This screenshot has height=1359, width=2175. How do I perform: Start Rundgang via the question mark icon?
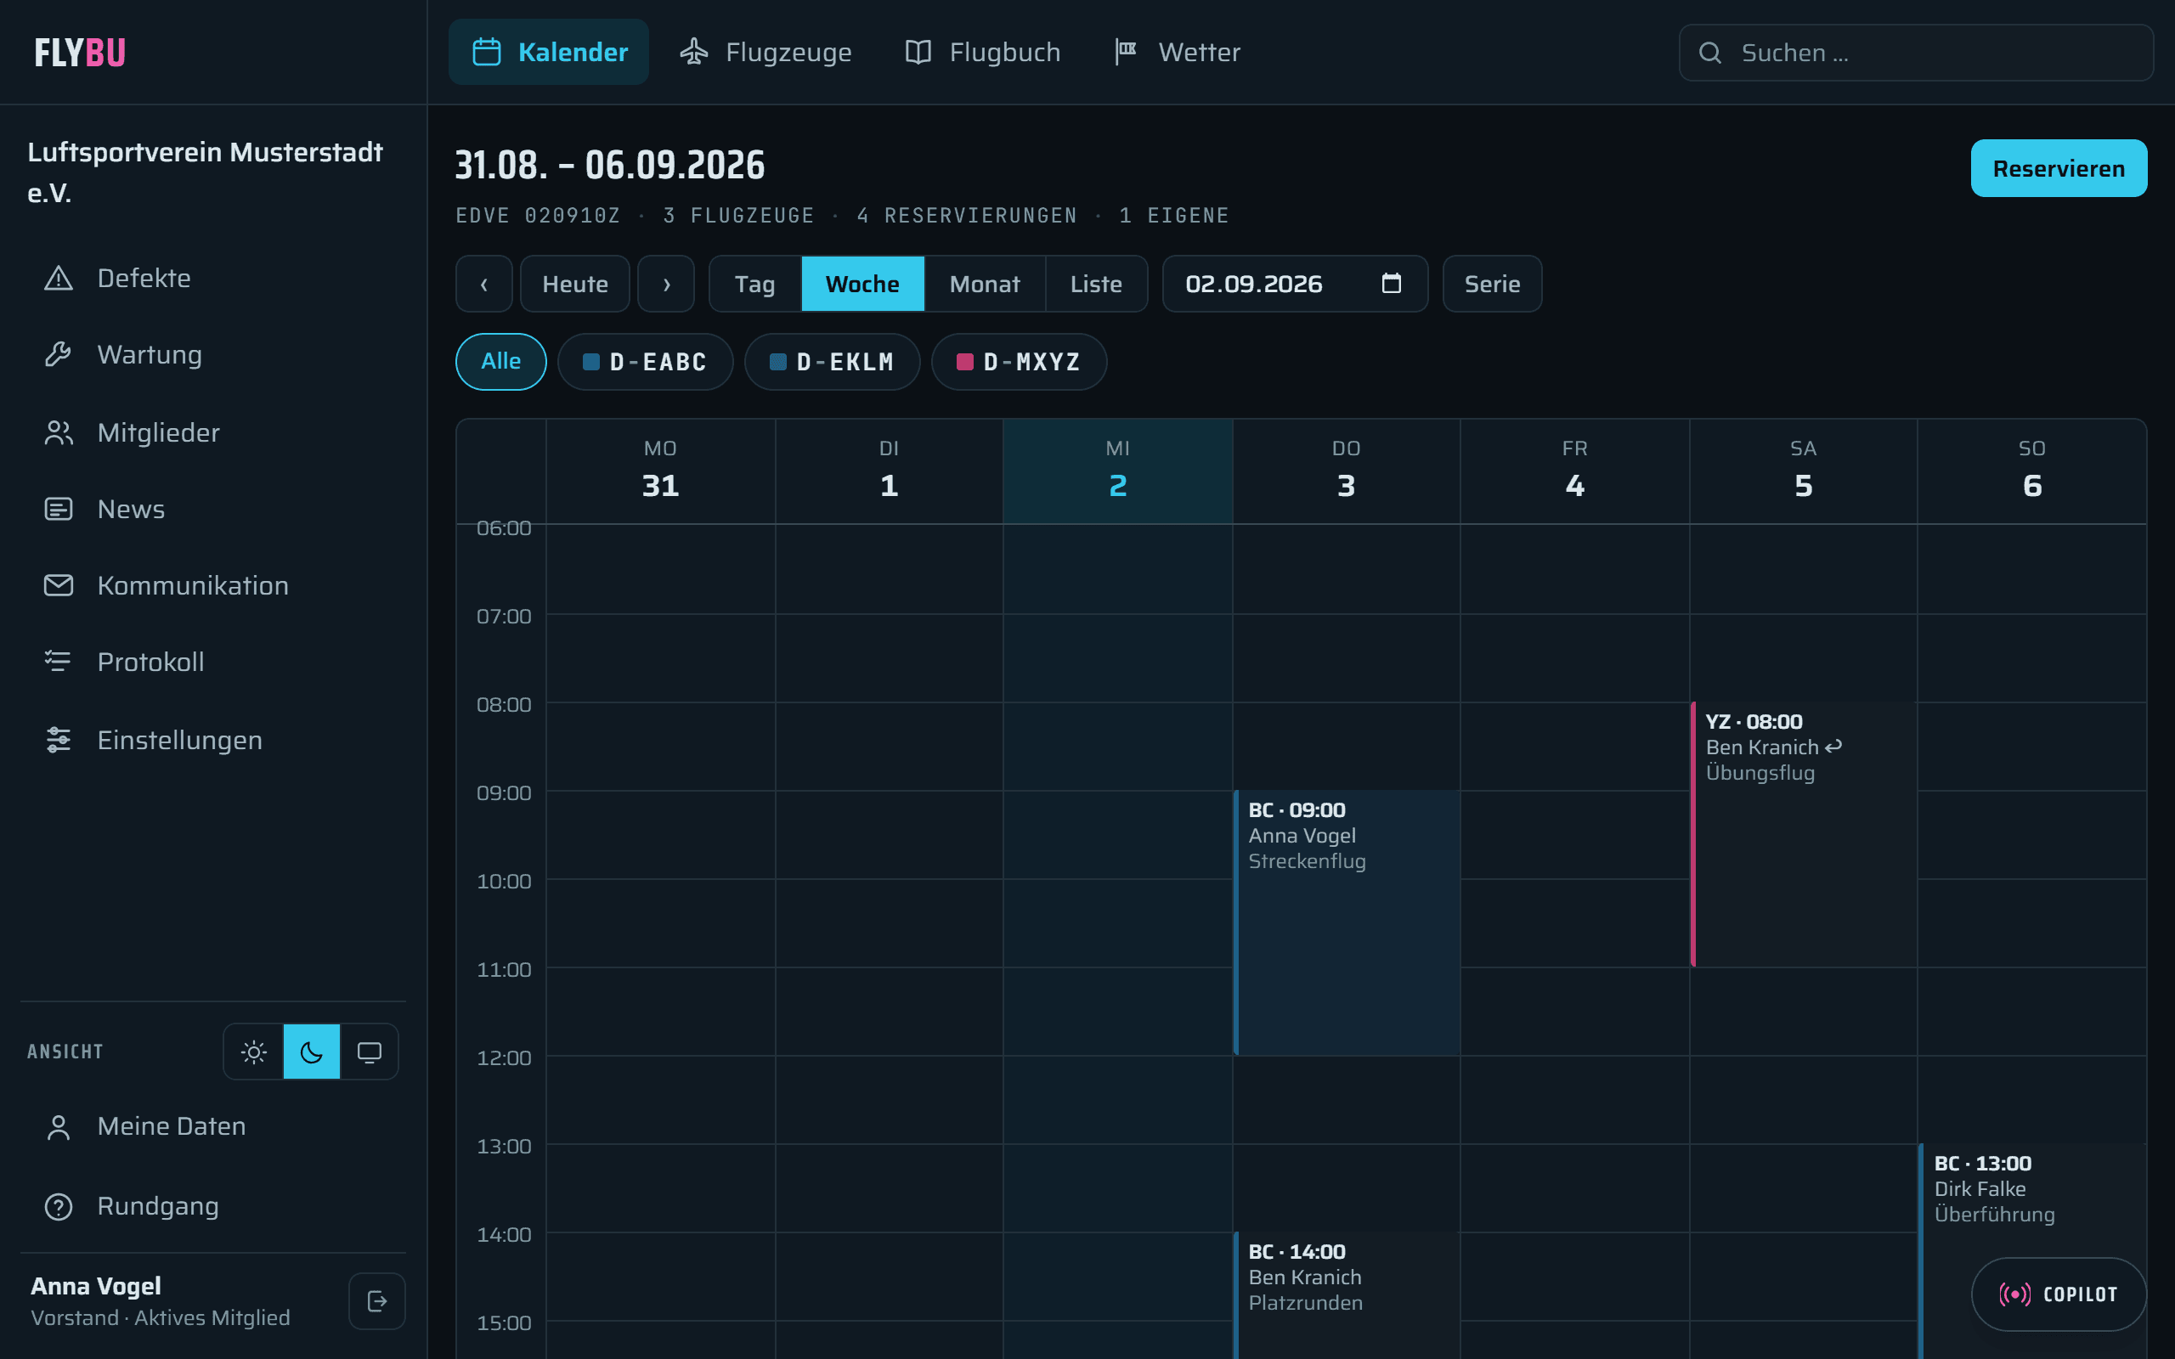59,1206
